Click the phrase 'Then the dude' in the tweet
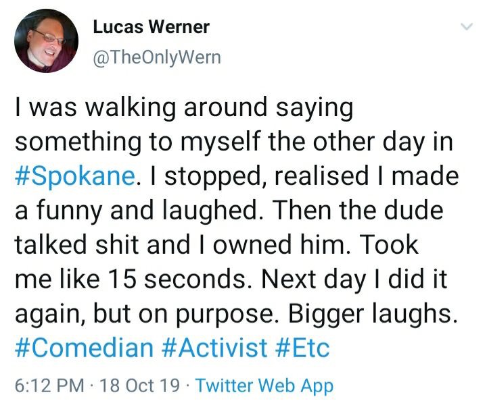 [x=358, y=210]
